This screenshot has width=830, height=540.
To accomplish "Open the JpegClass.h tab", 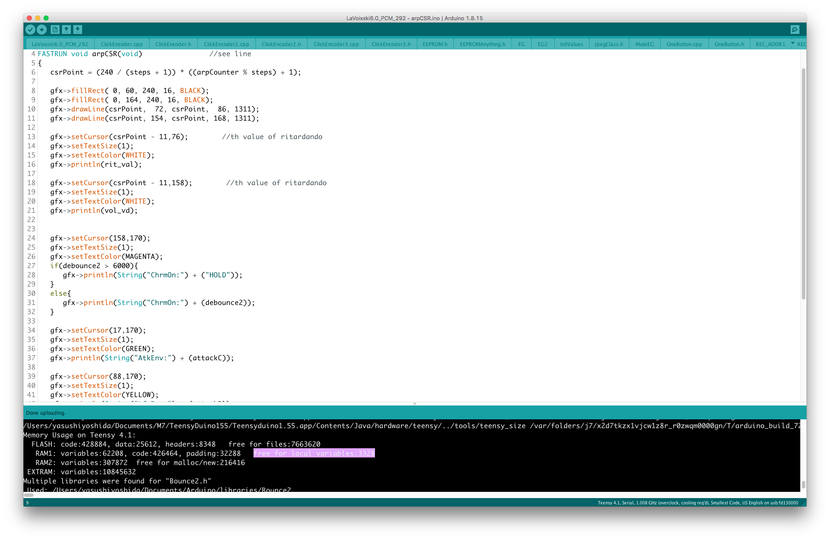I will click(x=609, y=44).
